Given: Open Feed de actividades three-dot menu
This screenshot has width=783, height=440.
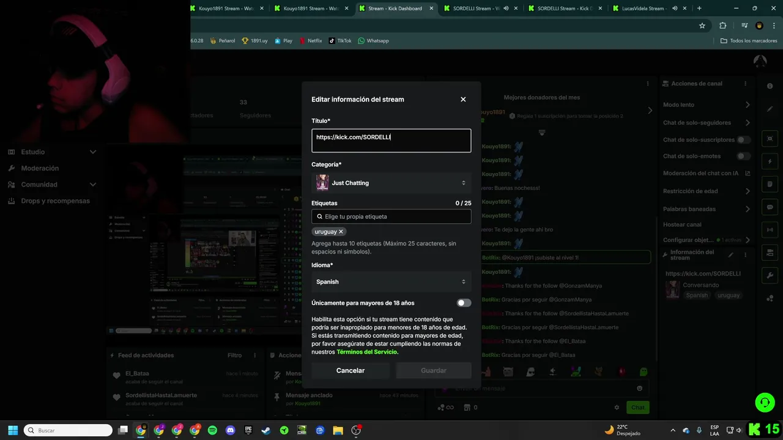Looking at the screenshot, I should point(255,355).
